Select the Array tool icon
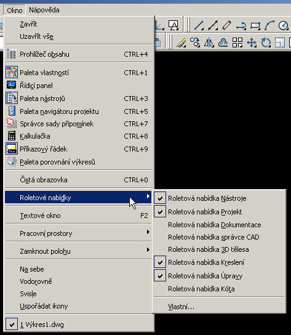 click(x=237, y=42)
